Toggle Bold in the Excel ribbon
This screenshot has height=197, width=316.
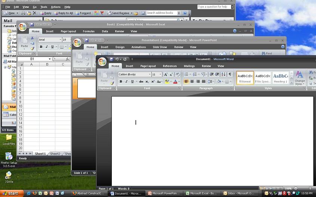(x=41, y=47)
